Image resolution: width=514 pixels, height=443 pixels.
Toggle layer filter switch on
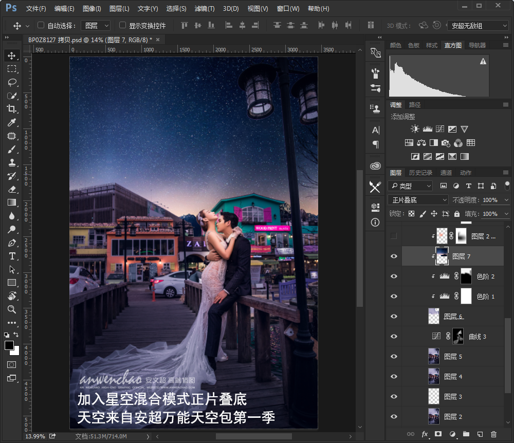pyautogui.click(x=507, y=186)
